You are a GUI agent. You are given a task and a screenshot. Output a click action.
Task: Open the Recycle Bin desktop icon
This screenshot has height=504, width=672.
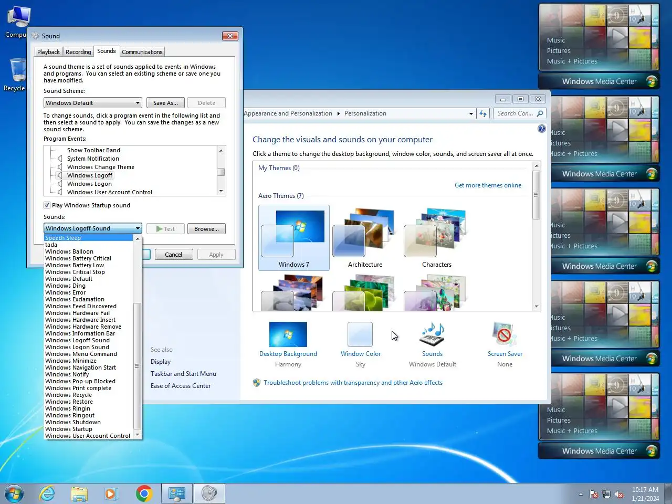(x=18, y=75)
